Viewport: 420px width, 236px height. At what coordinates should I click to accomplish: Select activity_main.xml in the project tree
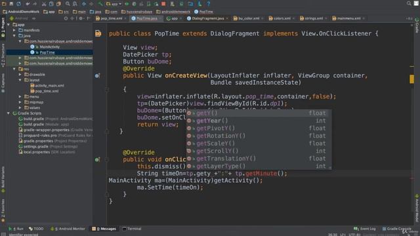click(50, 86)
